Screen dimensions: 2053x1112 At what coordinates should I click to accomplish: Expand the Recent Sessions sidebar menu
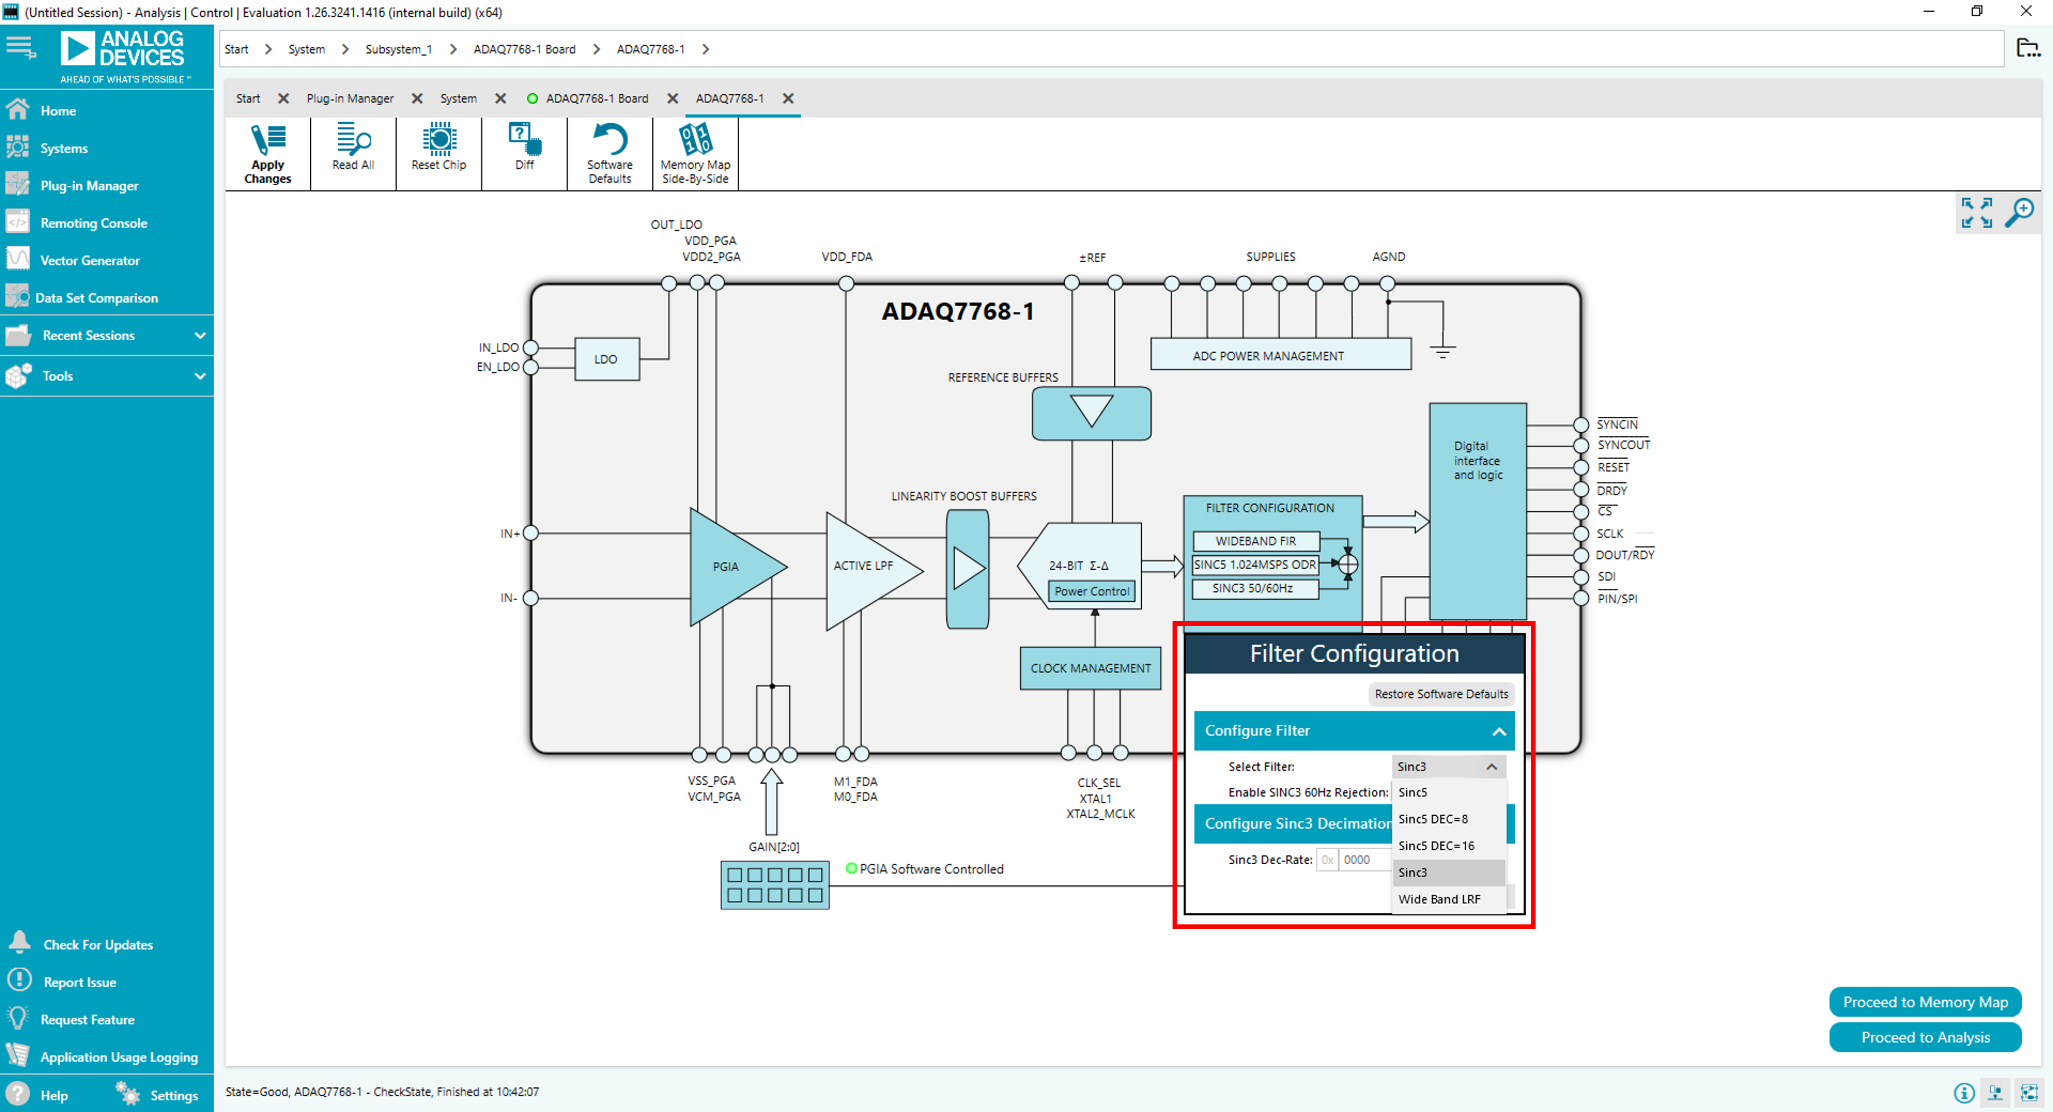coord(107,335)
